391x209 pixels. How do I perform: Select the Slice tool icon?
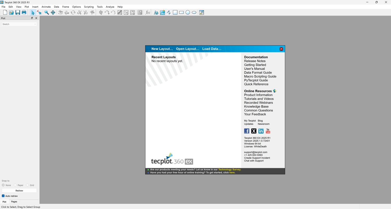pyautogui.click(x=101, y=12)
